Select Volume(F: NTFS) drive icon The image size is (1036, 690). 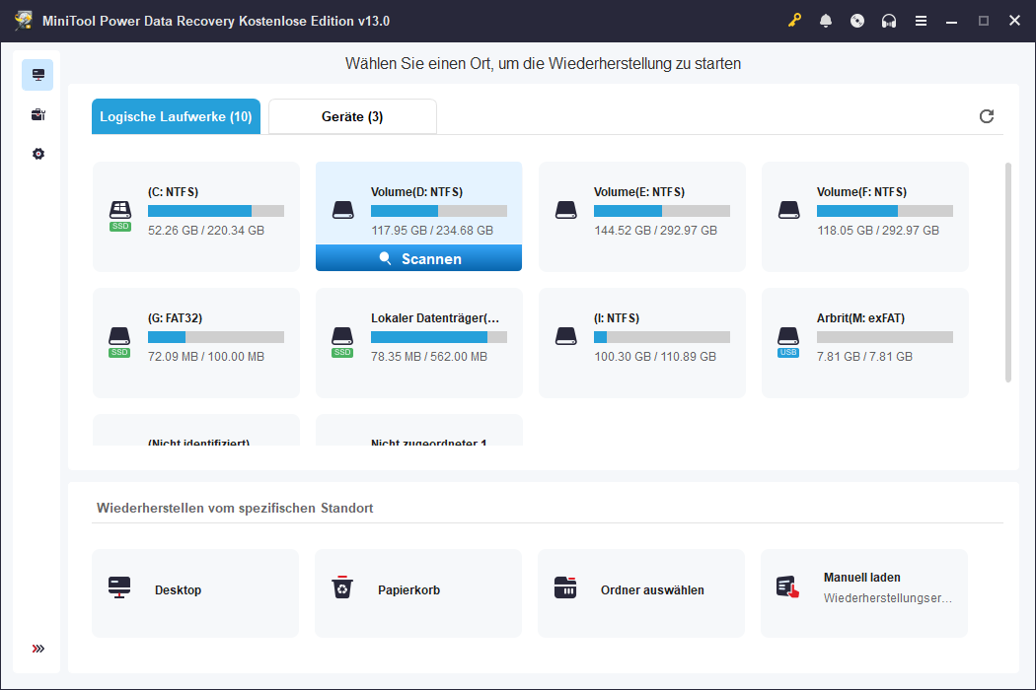(x=789, y=210)
